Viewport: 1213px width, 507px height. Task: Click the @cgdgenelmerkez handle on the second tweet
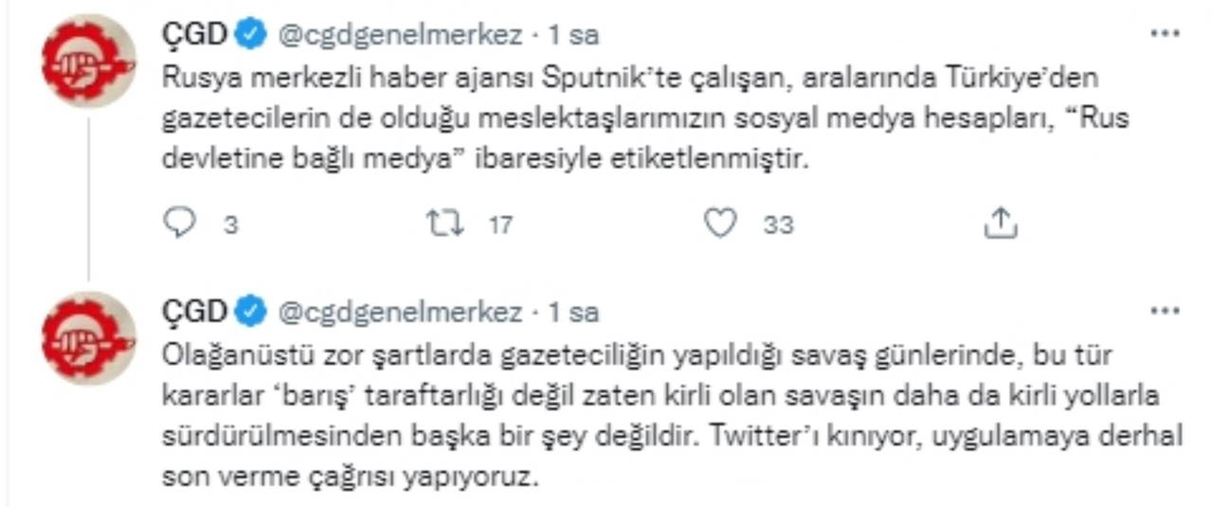click(399, 312)
